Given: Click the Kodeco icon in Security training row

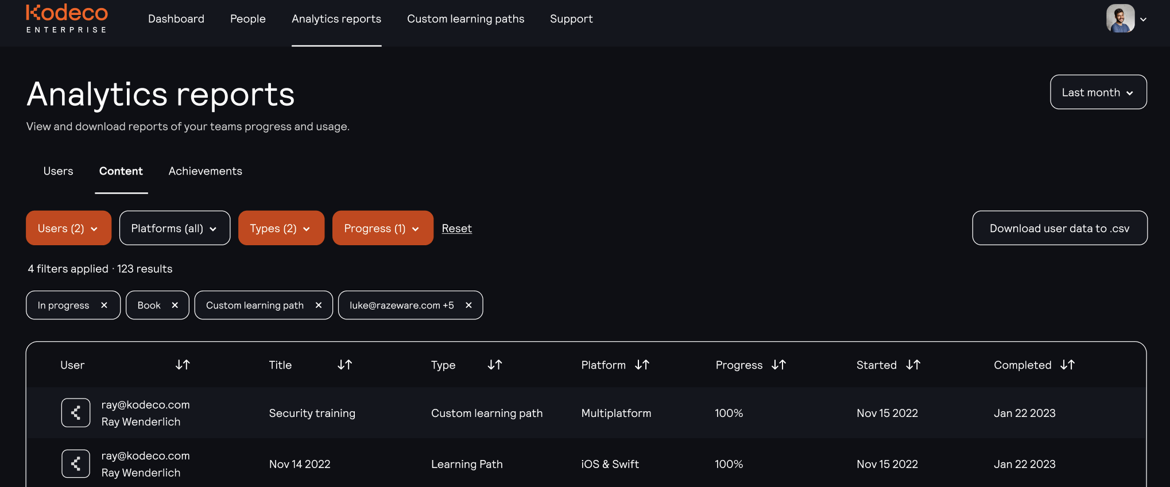Looking at the screenshot, I should (76, 412).
